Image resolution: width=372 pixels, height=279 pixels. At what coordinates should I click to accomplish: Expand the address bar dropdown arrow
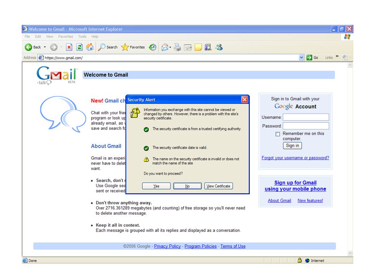pos(301,57)
